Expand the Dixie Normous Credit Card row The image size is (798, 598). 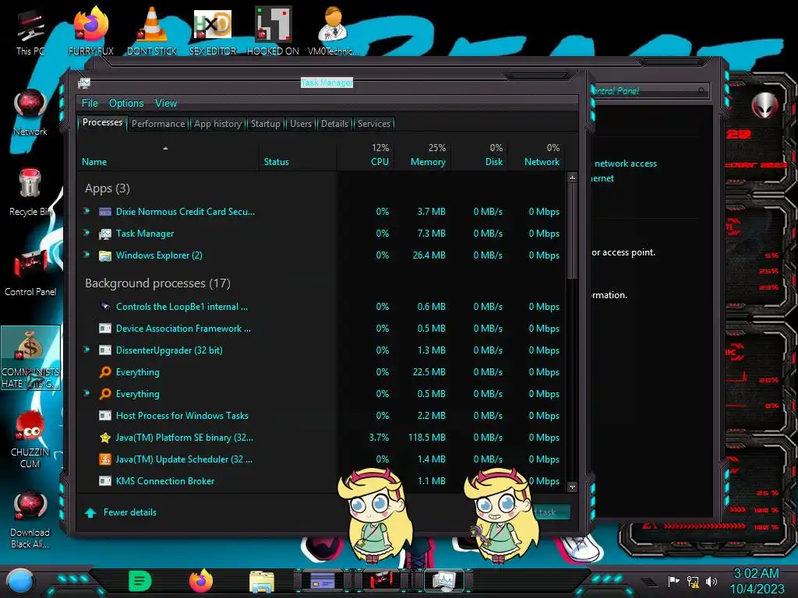tap(86, 210)
